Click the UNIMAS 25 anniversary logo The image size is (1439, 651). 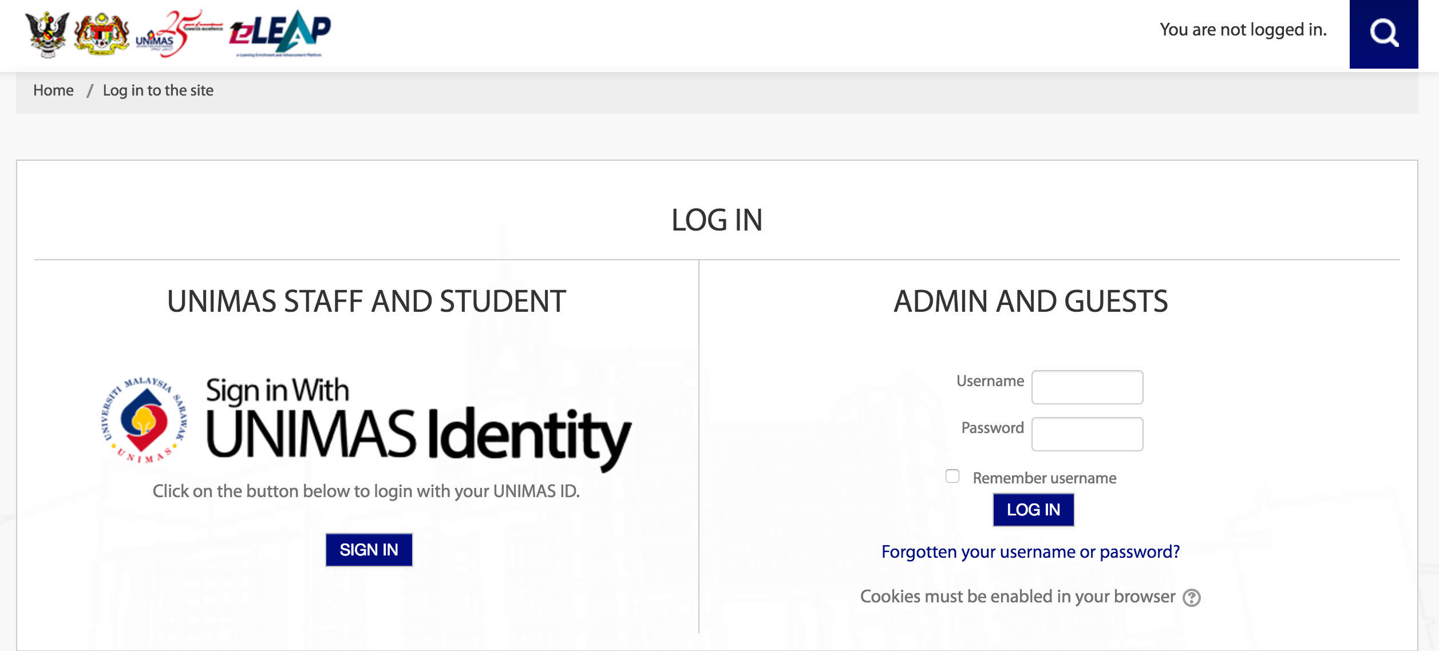tap(179, 33)
